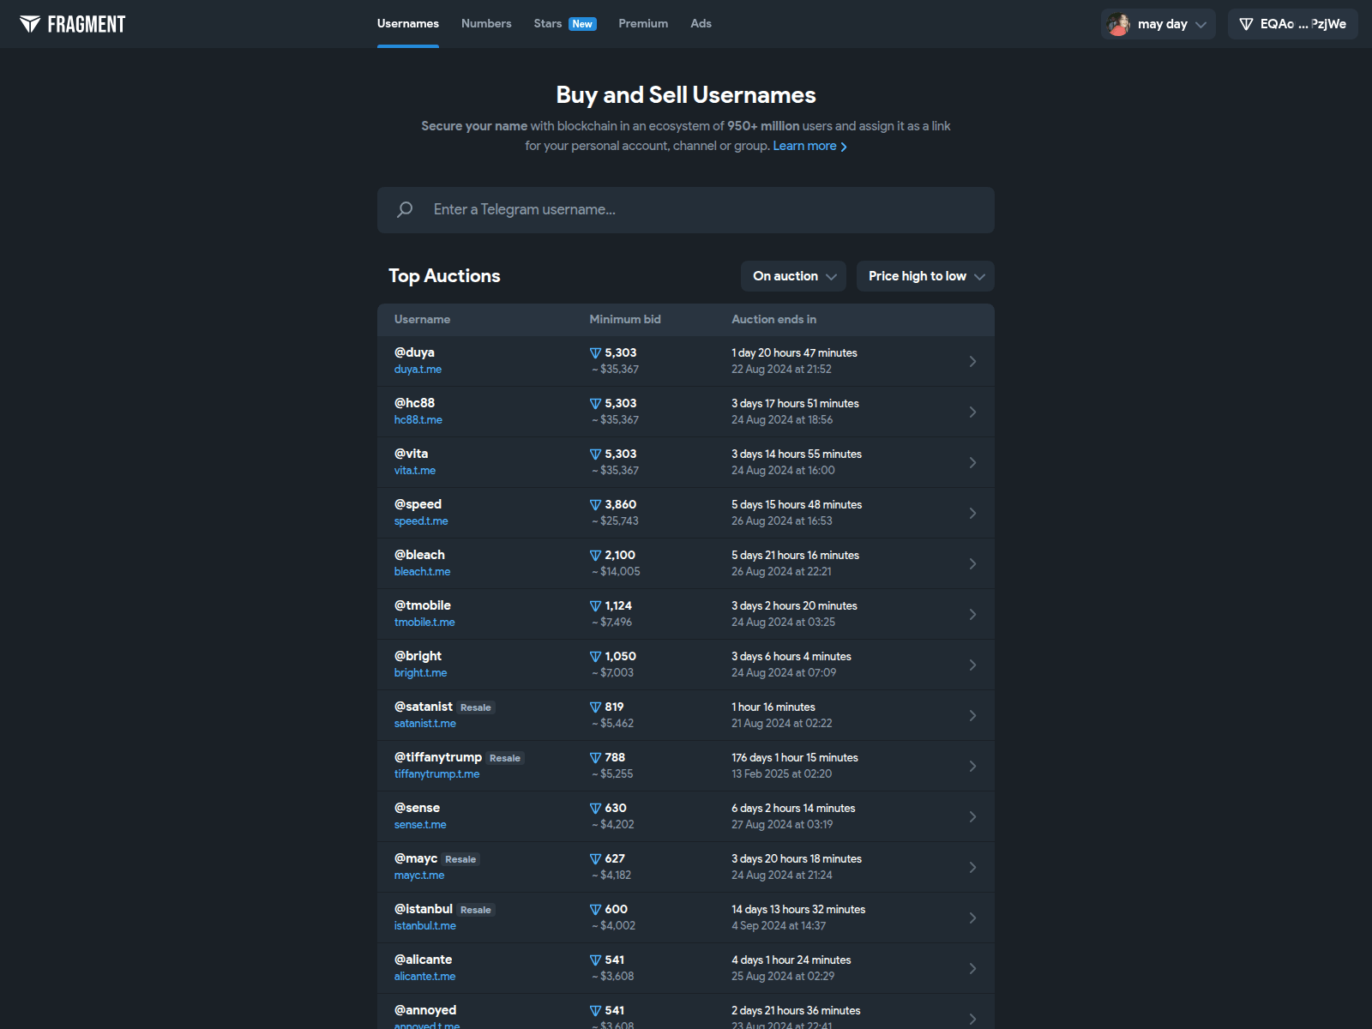
Task: Open the istanbul.t.me link
Action: click(425, 926)
